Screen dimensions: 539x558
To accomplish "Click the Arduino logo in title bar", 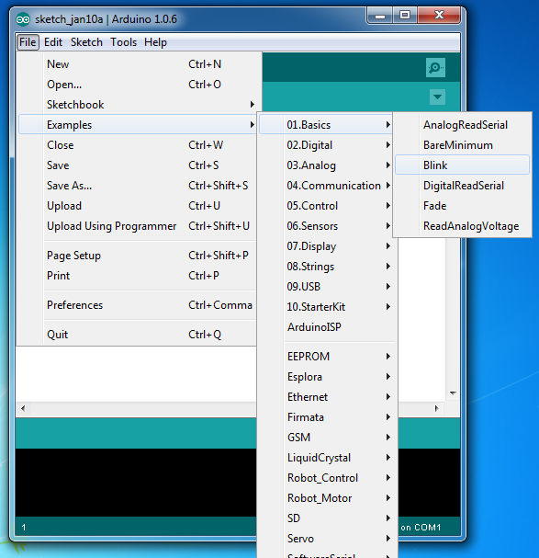I will tap(23, 19).
